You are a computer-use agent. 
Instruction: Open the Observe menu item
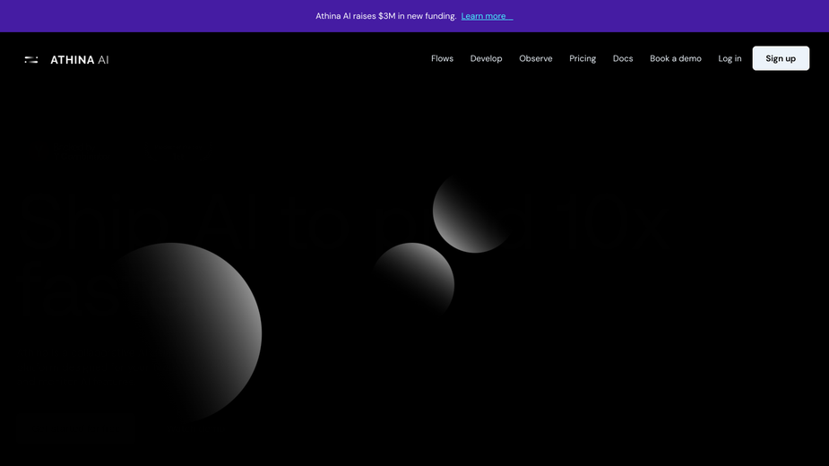(x=536, y=58)
